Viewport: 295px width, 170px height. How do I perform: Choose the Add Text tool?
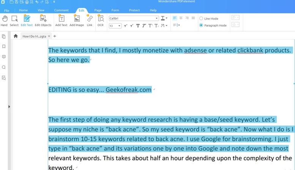61,21
